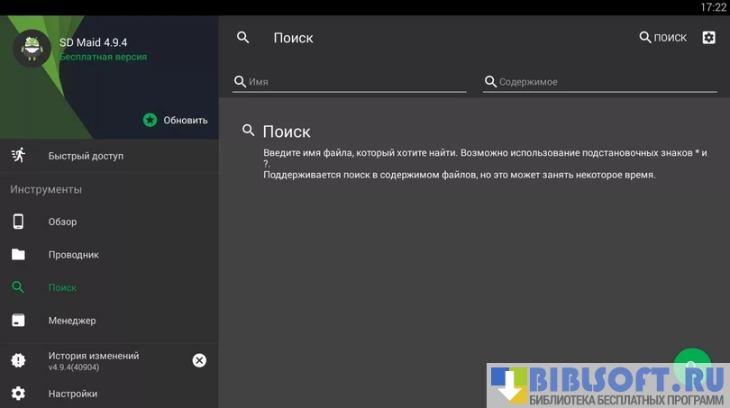The image size is (730, 408).
Task: Click the История изменений badge icon
Action: 18,360
